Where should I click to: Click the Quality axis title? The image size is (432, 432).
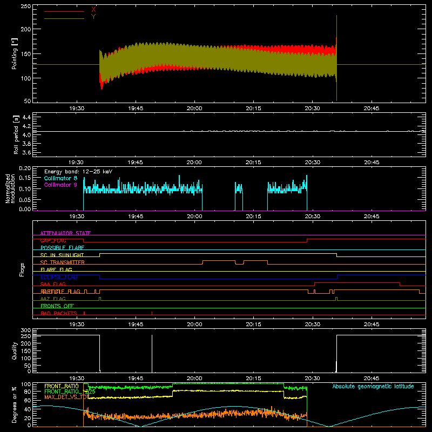coord(15,350)
